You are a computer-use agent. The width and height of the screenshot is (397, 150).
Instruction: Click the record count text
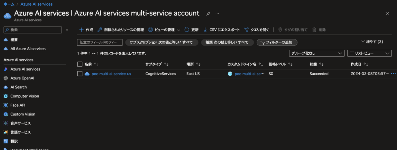pyautogui.click(x=112, y=53)
